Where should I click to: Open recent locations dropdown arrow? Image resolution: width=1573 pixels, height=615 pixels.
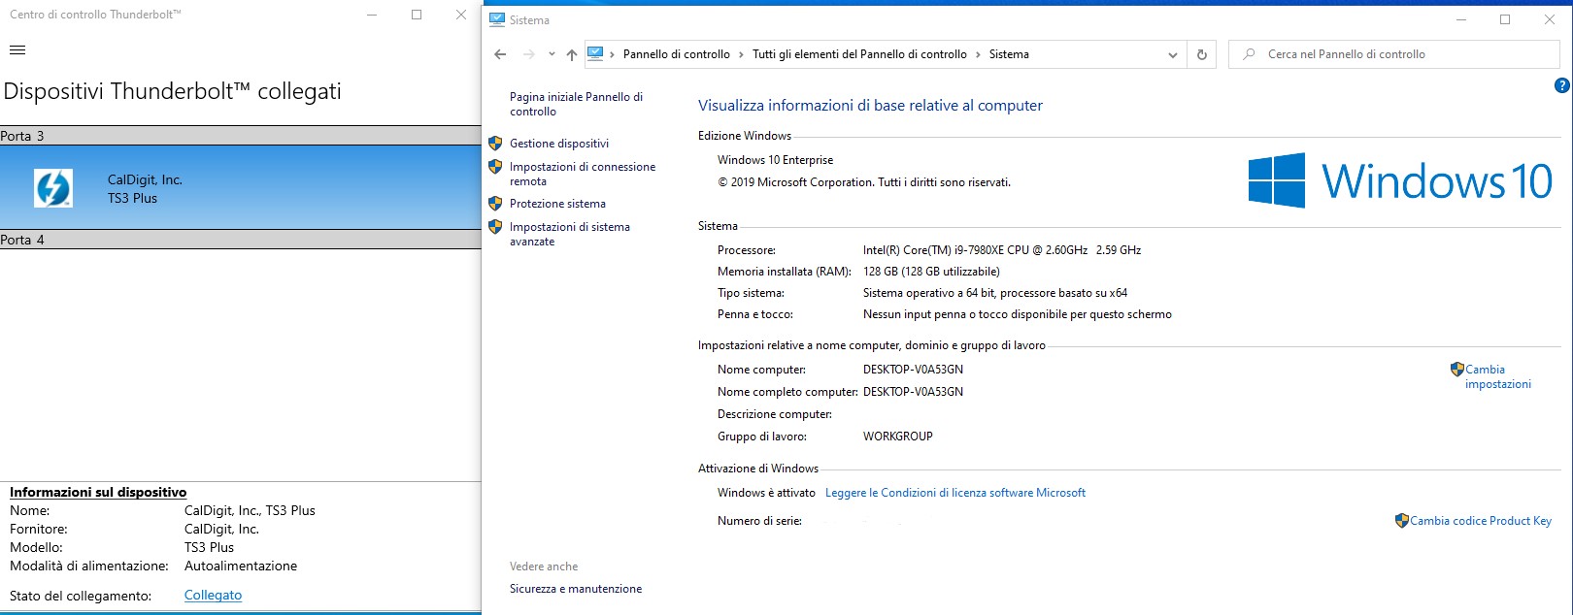coord(552,54)
